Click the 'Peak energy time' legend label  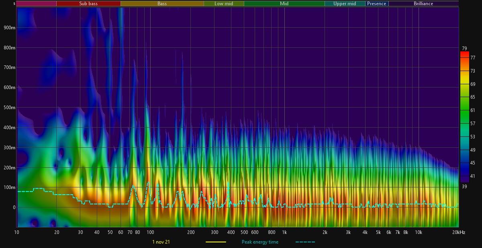[260, 242]
